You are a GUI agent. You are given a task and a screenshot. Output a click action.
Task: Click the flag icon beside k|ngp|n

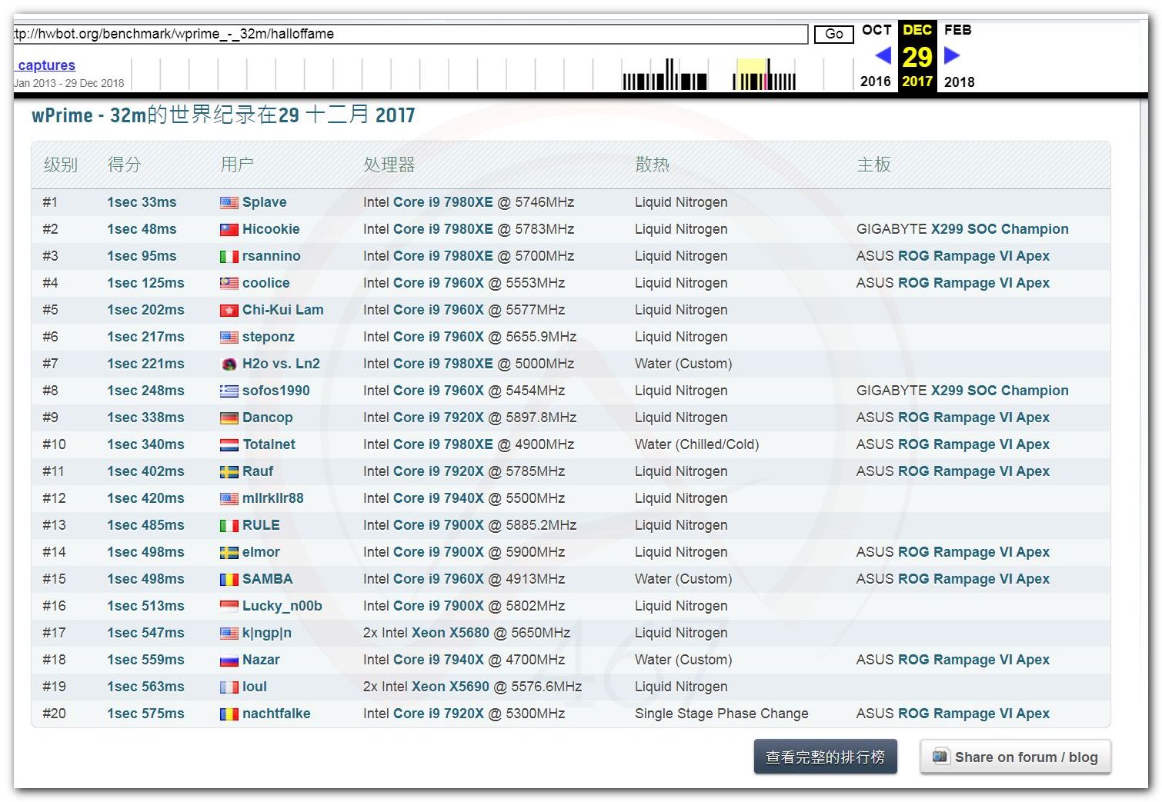pos(229,634)
